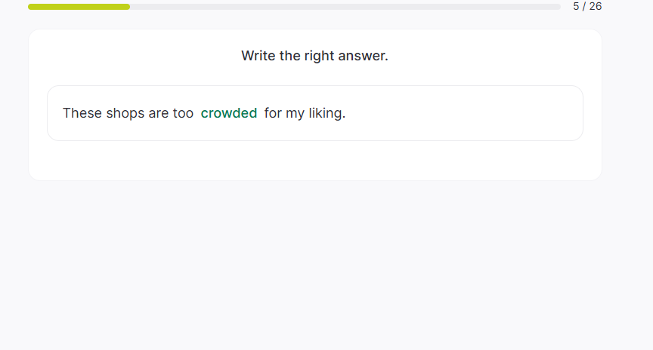Image resolution: width=653 pixels, height=350 pixels.
Task: Click the green "crowded" answer word
Action: coord(229,113)
